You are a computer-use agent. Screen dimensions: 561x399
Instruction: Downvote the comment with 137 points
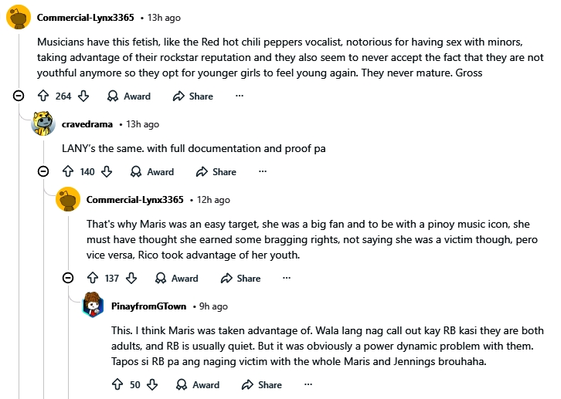pos(131,279)
